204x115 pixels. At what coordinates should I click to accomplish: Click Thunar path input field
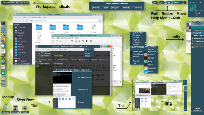coord(63,21)
